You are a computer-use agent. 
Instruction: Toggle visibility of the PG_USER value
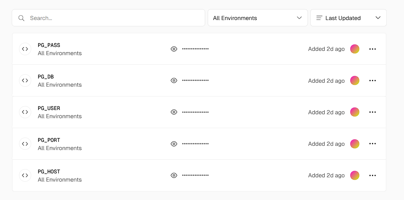pos(174,112)
